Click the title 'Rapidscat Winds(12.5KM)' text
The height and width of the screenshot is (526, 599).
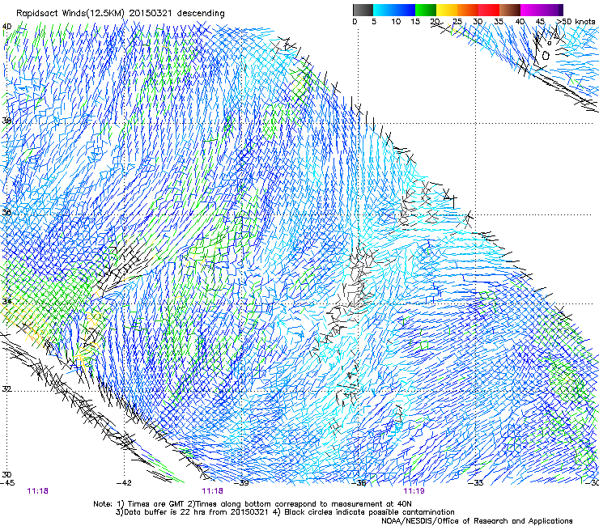[x=70, y=13]
